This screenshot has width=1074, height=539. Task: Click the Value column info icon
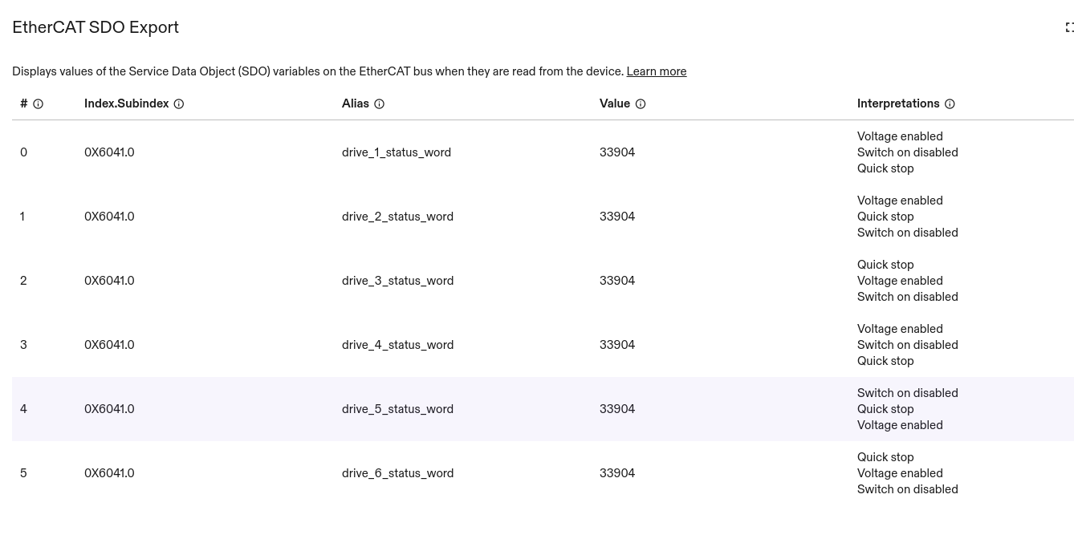641,103
